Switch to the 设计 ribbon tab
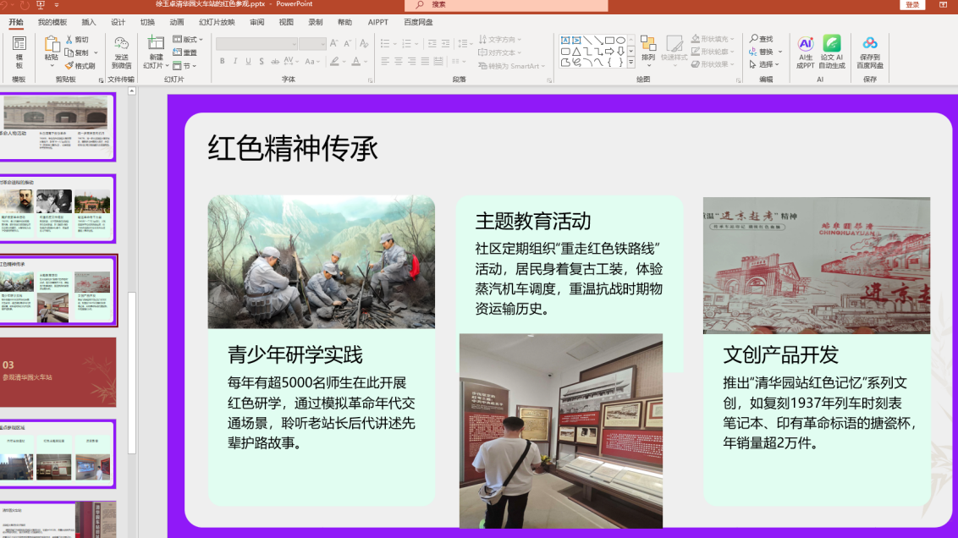The width and height of the screenshot is (958, 538). pyautogui.click(x=118, y=22)
